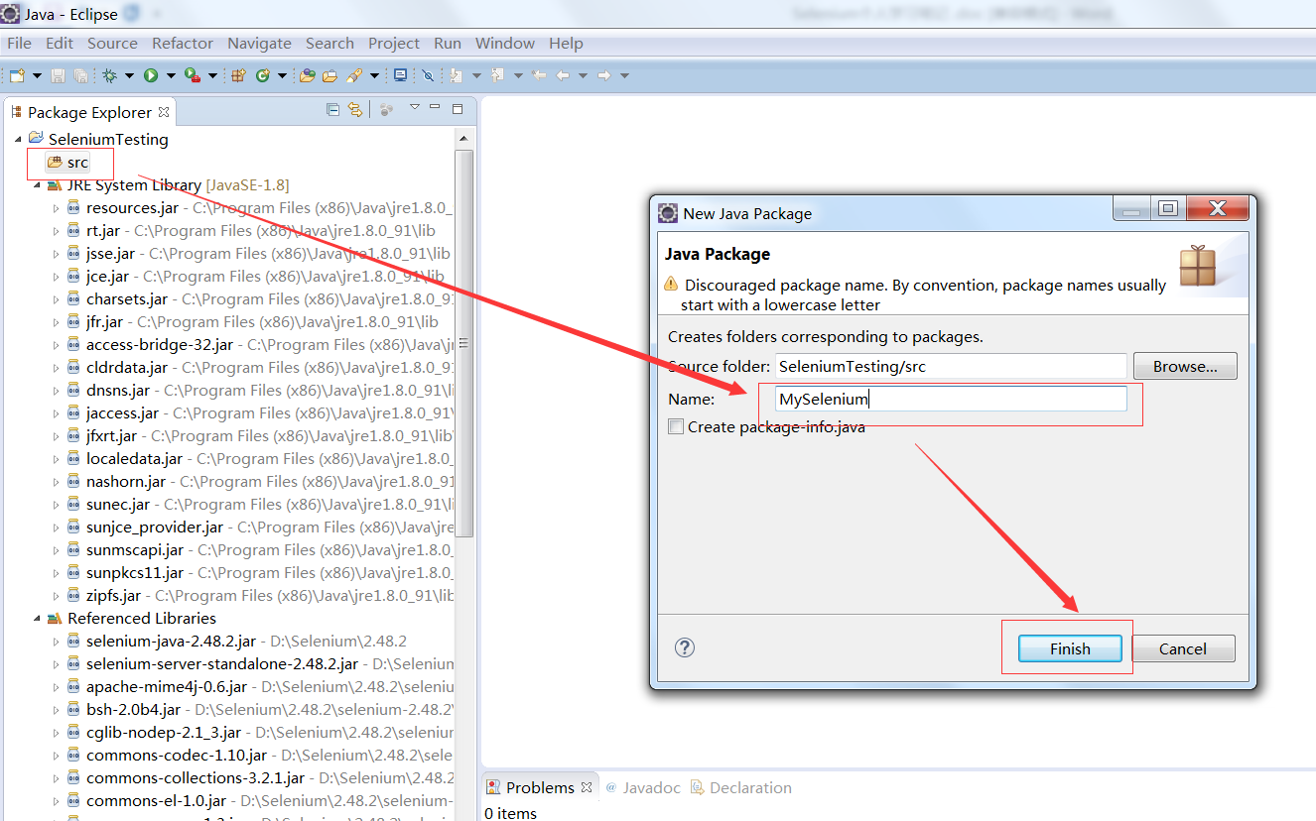Expand the resources.jar tree node
Viewport: 1316px width, 821px height.
pyautogui.click(x=56, y=208)
